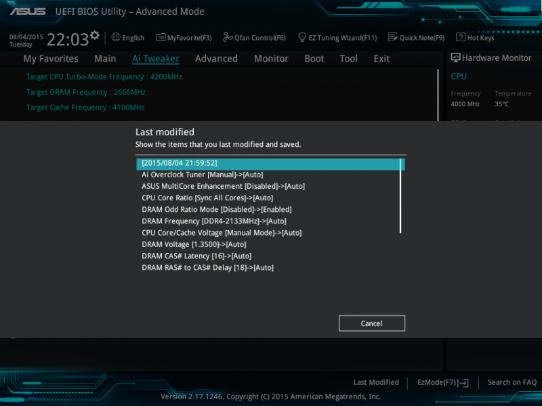The width and height of the screenshot is (542, 406).
Task: Open Search on FAQ
Action: [x=512, y=382]
